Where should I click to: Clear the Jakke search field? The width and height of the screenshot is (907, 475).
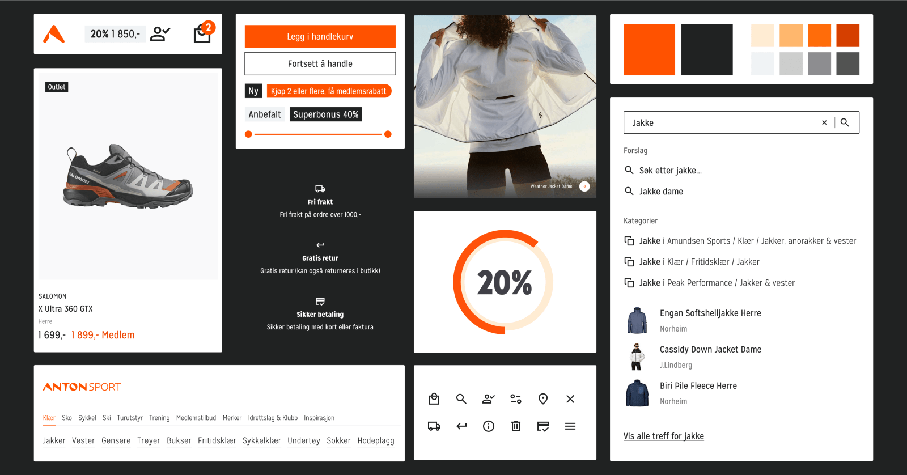tap(824, 122)
